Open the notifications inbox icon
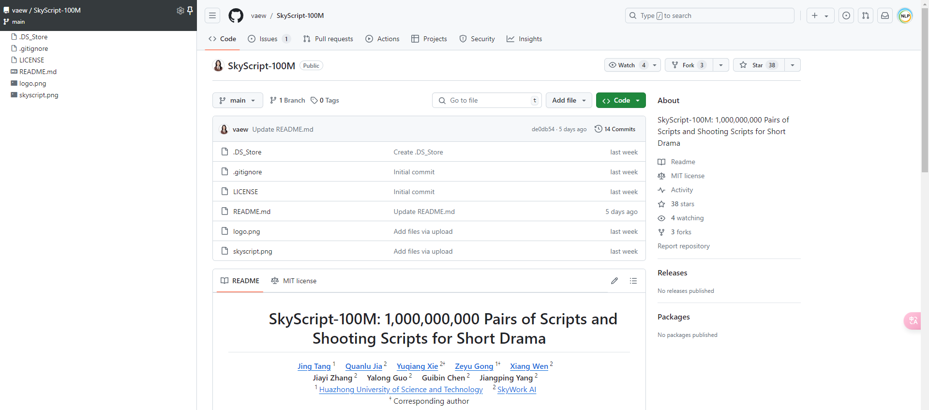The image size is (929, 410). 885,15
